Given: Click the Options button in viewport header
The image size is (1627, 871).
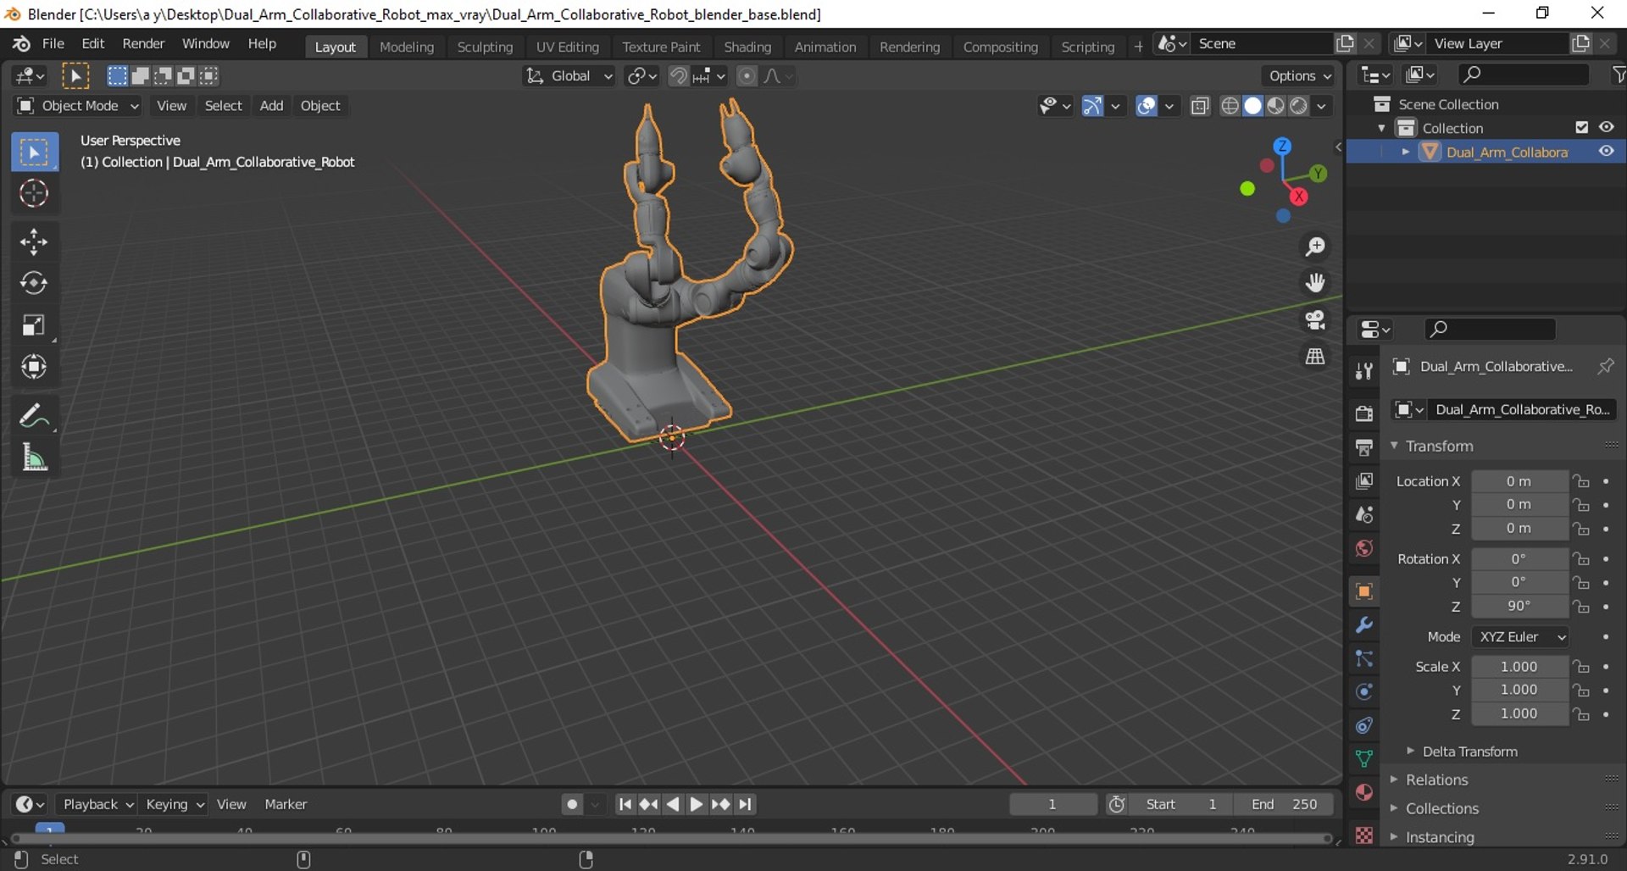Looking at the screenshot, I should pyautogui.click(x=1299, y=76).
